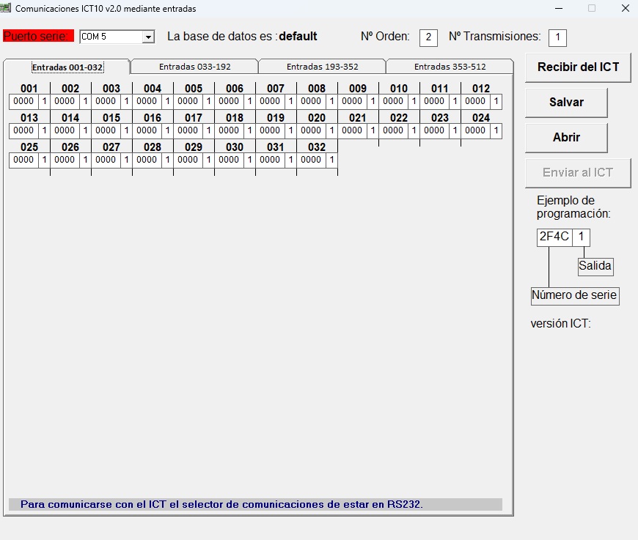Select serial number field of entry 032

(x=311, y=160)
